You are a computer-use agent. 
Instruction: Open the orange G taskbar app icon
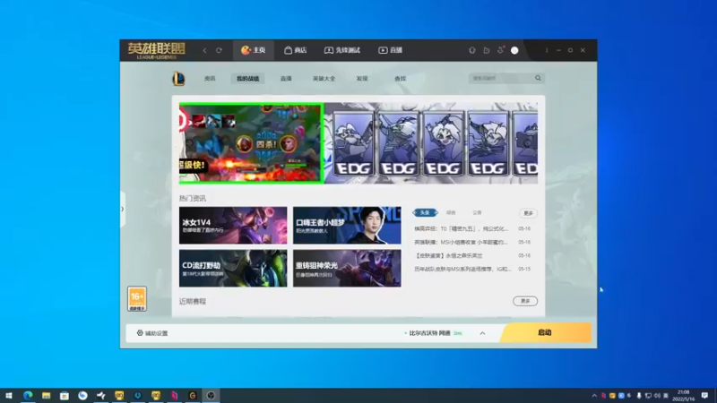pos(193,395)
